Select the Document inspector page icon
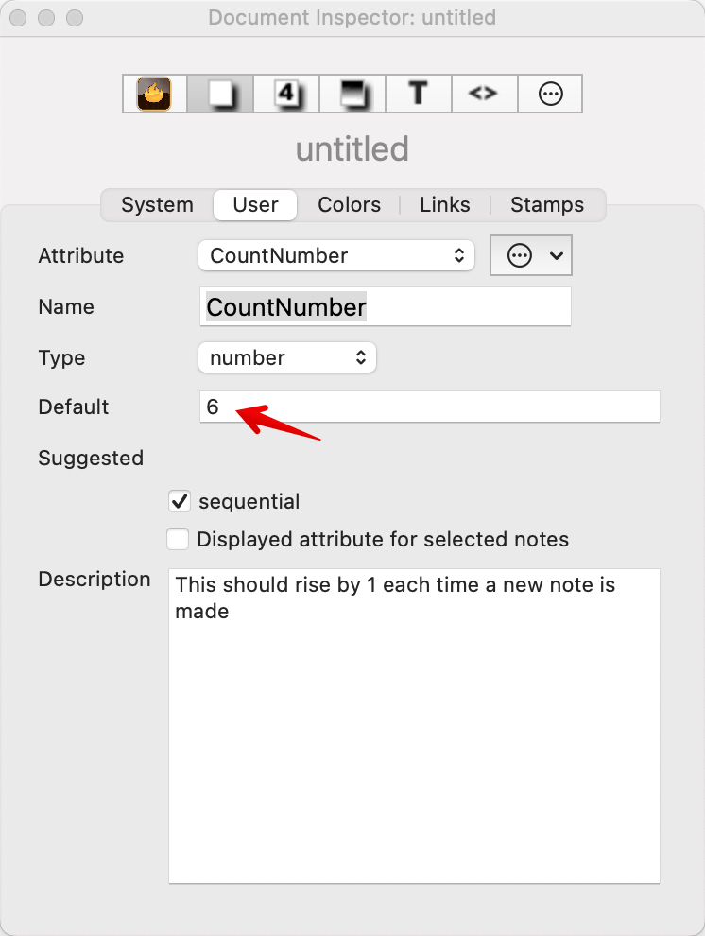The image size is (705, 936). pyautogui.click(x=220, y=94)
